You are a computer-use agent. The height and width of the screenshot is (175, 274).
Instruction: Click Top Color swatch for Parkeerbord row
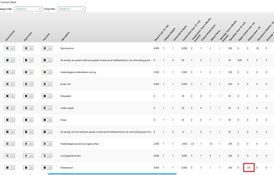(x=45, y=168)
